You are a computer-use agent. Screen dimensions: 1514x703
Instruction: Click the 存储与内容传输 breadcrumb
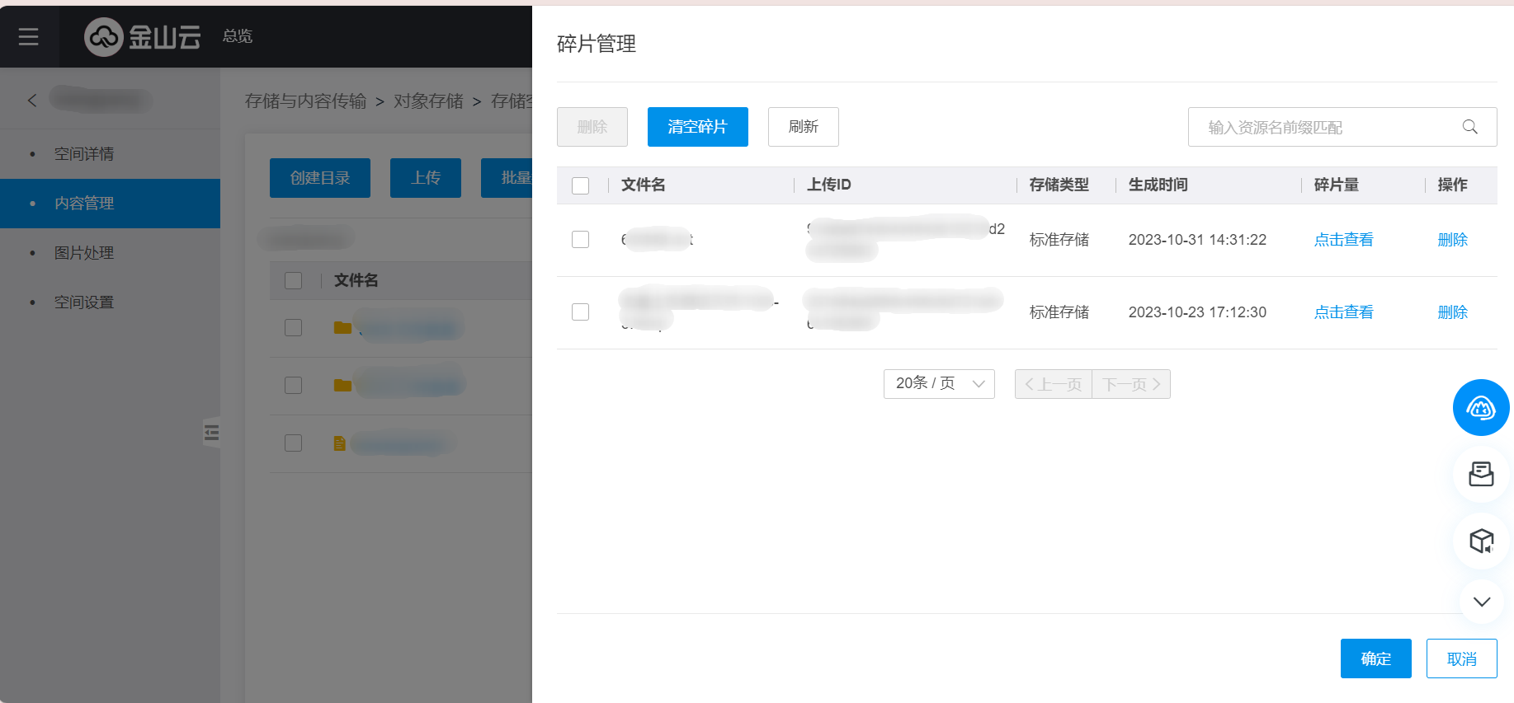(x=305, y=101)
